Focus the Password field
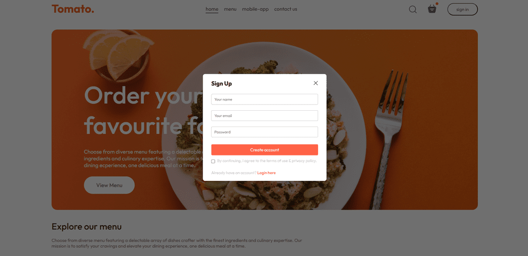Viewport: 528px width, 256px height. tap(265, 132)
